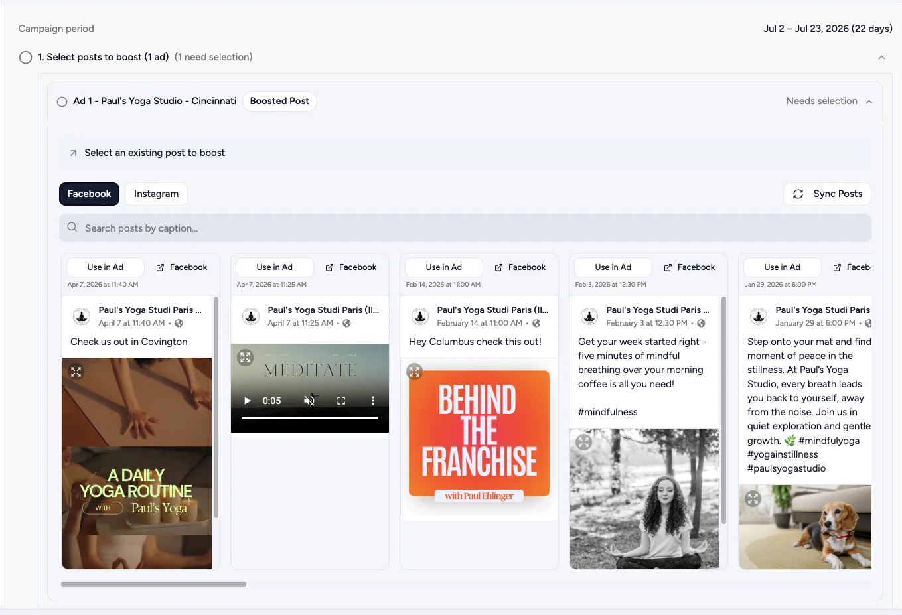Click Paul's Yoga avatar on Columbus post
The width and height of the screenshot is (902, 615).
pyautogui.click(x=420, y=316)
